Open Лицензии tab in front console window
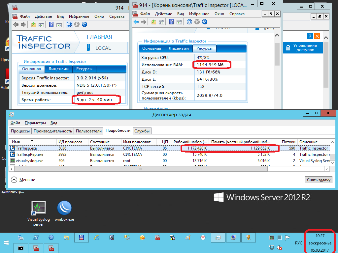The image size is (338, 253). click(x=179, y=48)
